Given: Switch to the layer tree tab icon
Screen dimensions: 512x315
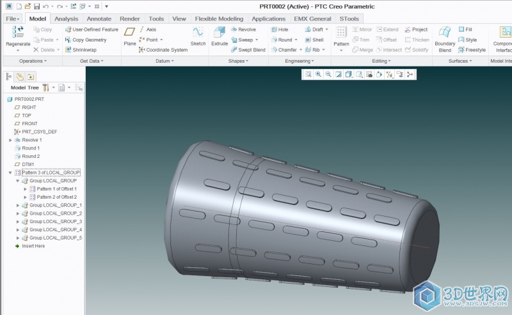Looking at the screenshot, I should click(20, 76).
